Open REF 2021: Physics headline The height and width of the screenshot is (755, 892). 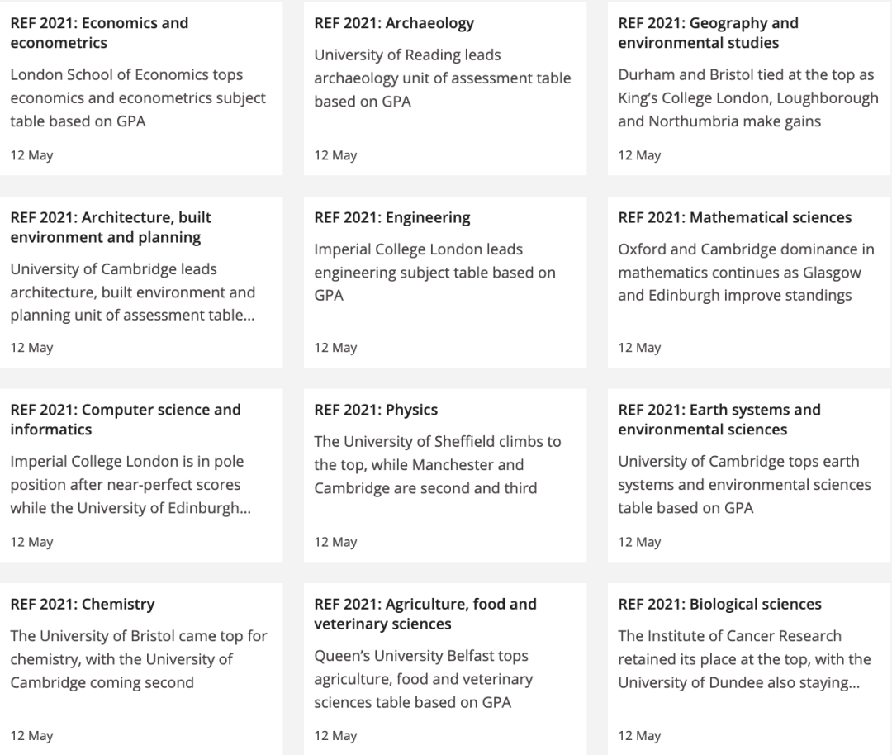click(376, 411)
